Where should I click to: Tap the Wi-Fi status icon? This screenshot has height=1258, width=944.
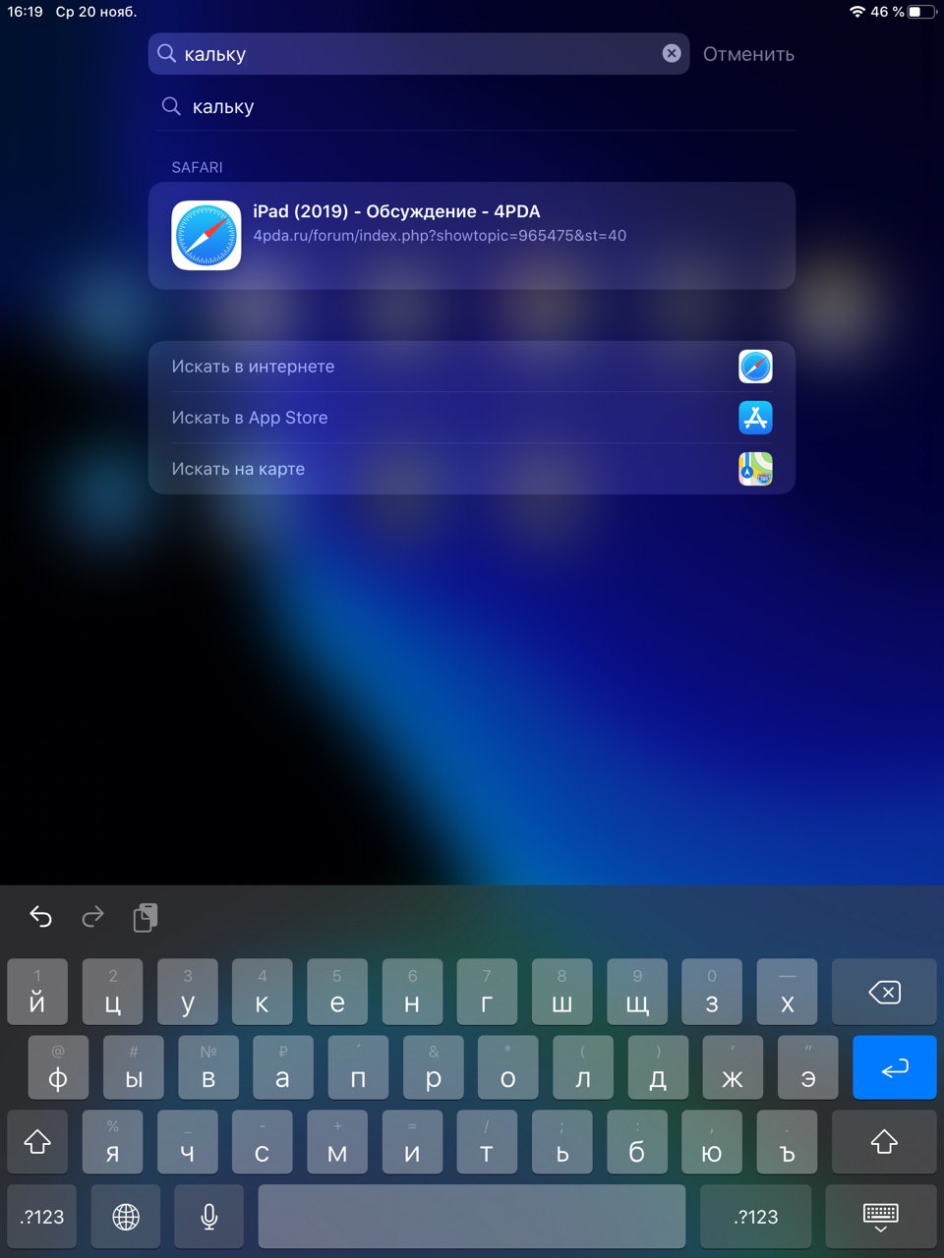coord(857,12)
